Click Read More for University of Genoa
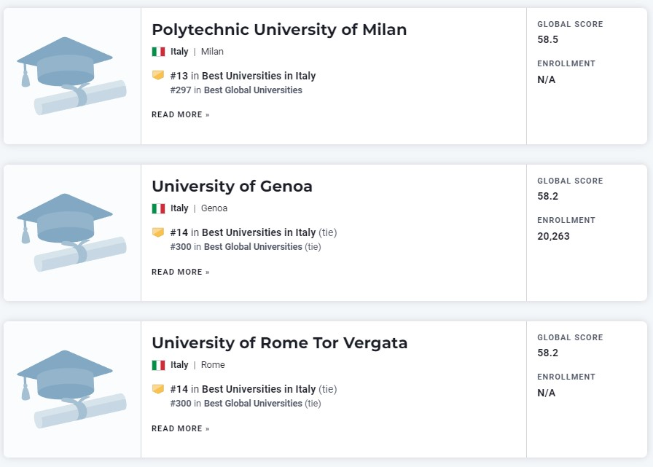Screen dimensions: 653x467 point(180,272)
